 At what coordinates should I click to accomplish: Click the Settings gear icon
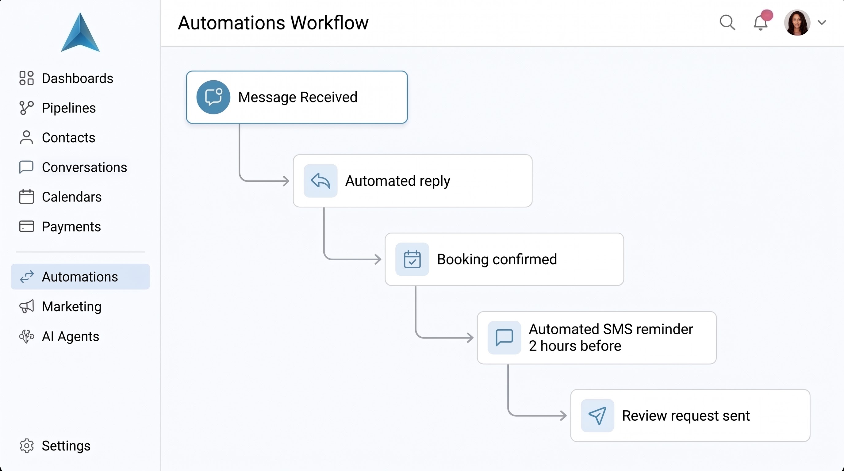27,446
